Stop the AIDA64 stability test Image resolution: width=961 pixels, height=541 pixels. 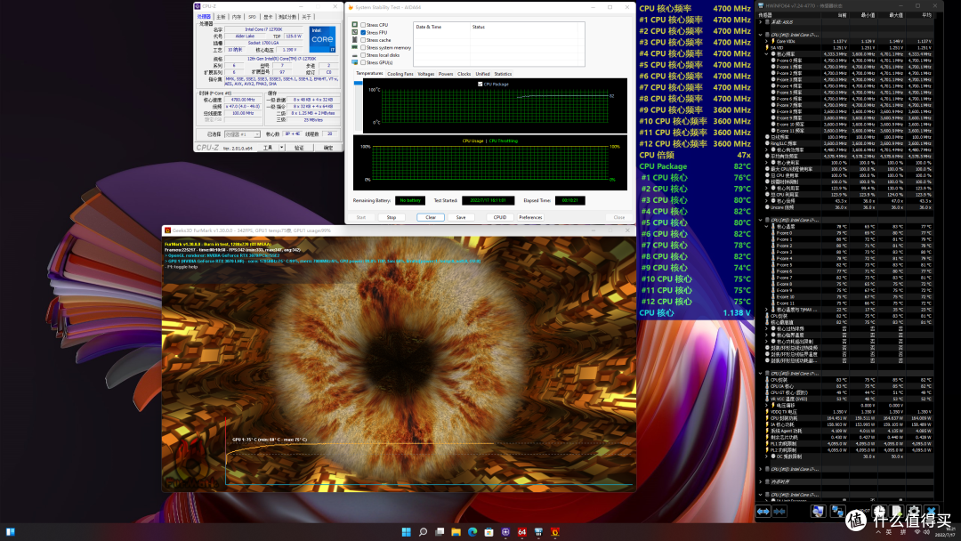pos(391,217)
